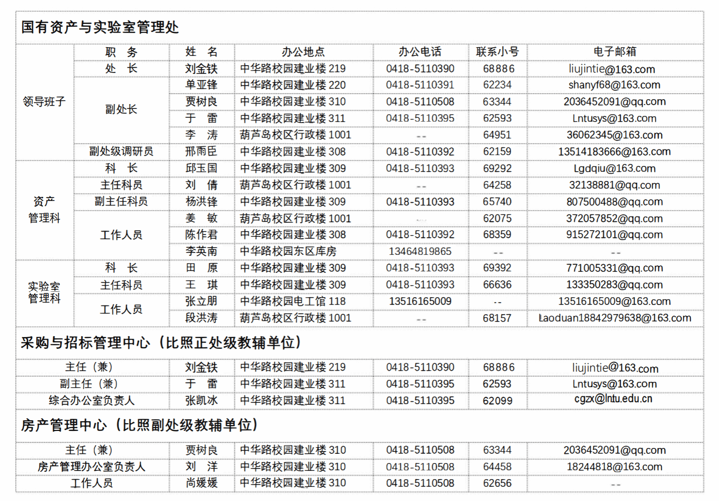The width and height of the screenshot is (719, 501).
Task: Click the name 尚媛媛
Action: (201, 483)
